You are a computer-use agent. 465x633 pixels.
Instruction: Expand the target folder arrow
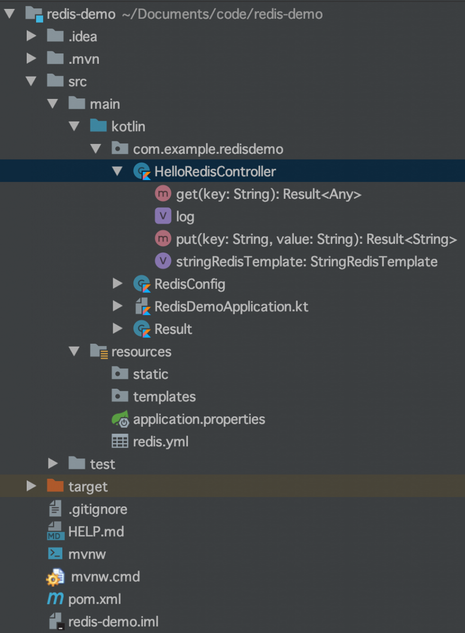[32, 486]
